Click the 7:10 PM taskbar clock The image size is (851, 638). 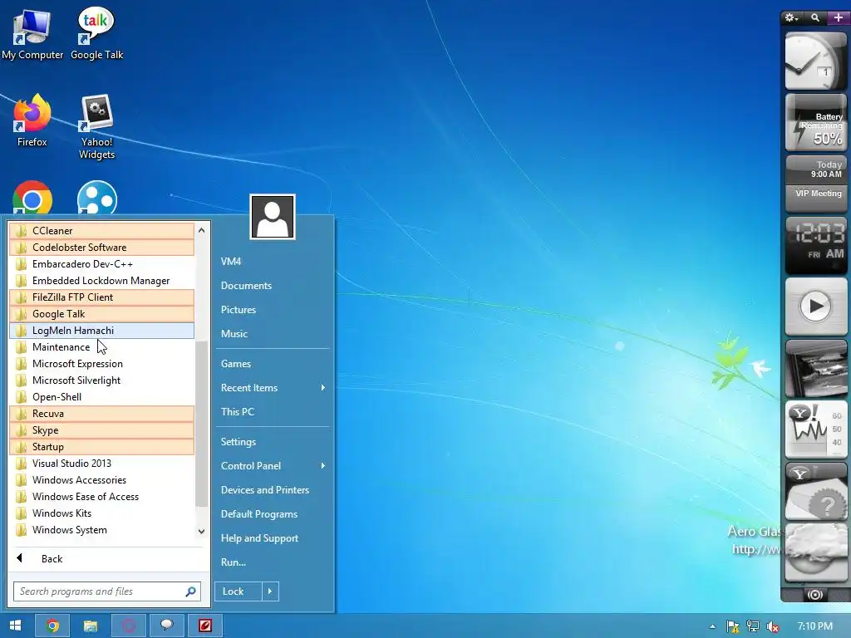click(x=814, y=626)
